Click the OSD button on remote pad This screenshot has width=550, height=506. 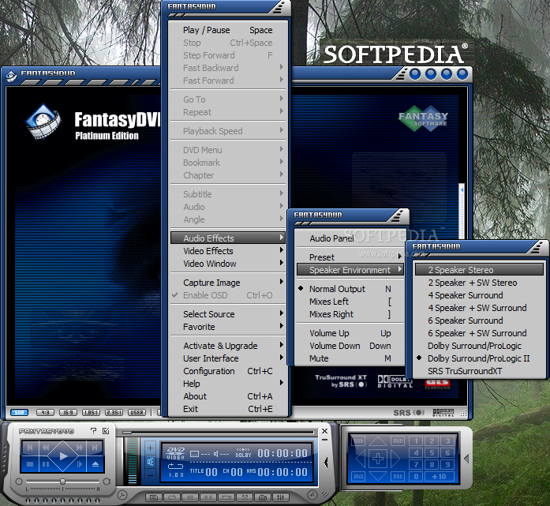398,476
